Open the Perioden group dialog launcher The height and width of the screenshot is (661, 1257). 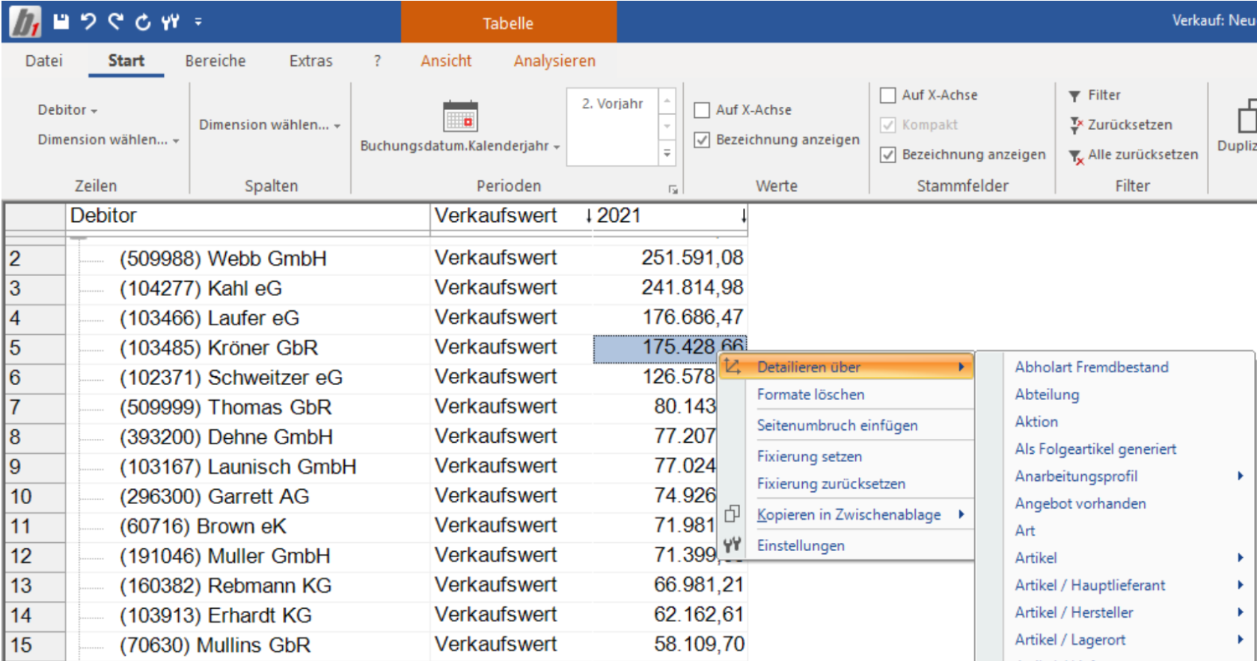(673, 190)
